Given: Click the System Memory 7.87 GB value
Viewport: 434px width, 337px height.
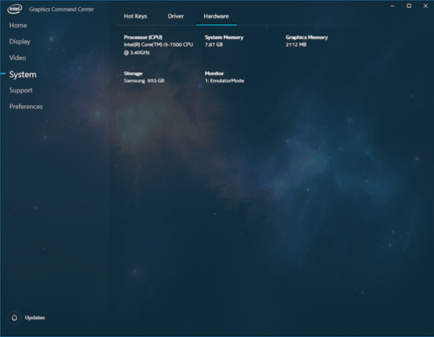Looking at the screenshot, I should (x=213, y=45).
